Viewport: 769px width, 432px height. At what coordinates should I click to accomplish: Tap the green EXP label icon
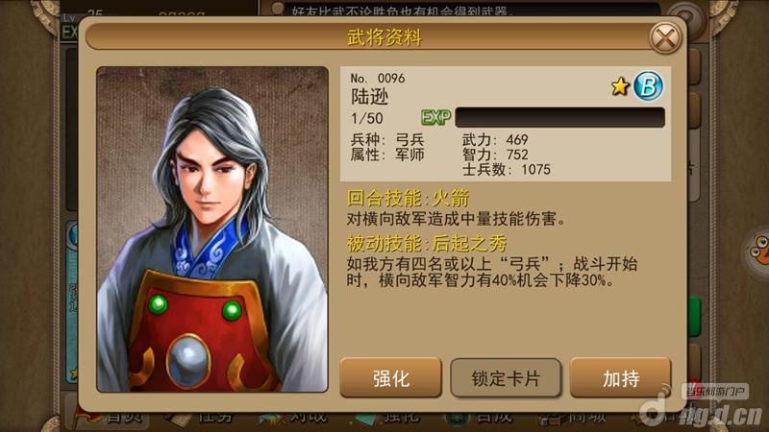(436, 117)
